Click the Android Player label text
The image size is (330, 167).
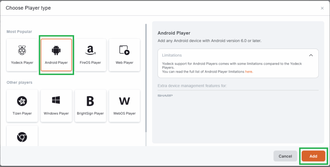[x=56, y=63]
